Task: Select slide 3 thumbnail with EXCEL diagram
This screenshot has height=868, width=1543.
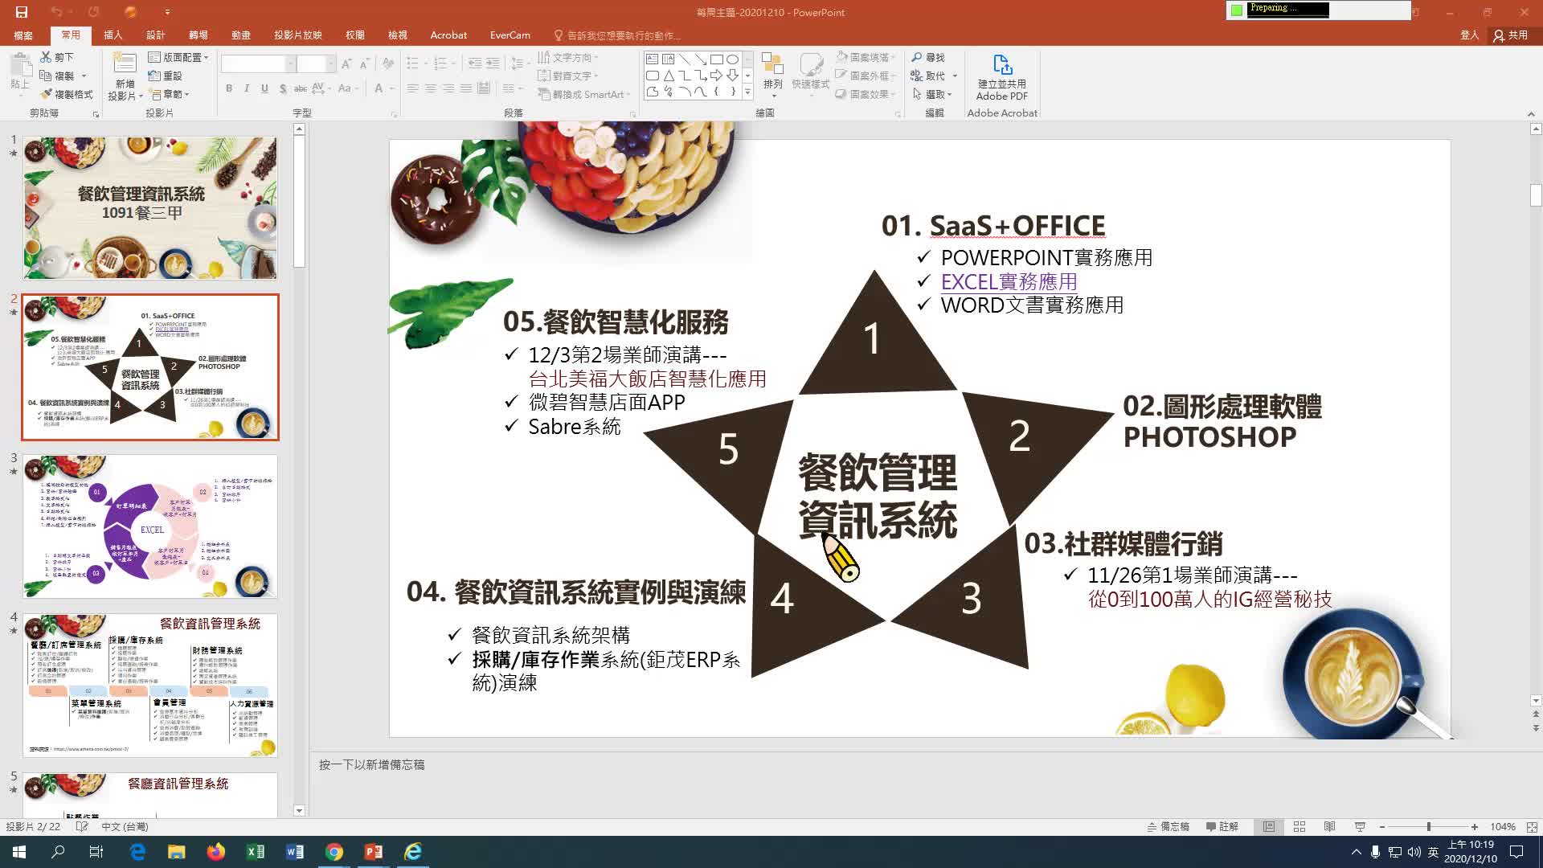Action: 150,526
